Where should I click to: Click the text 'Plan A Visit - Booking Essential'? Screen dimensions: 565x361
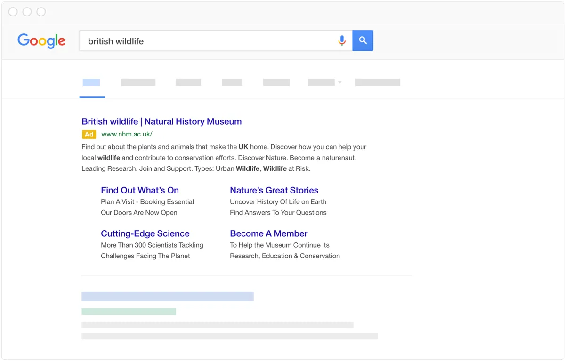pyautogui.click(x=147, y=201)
